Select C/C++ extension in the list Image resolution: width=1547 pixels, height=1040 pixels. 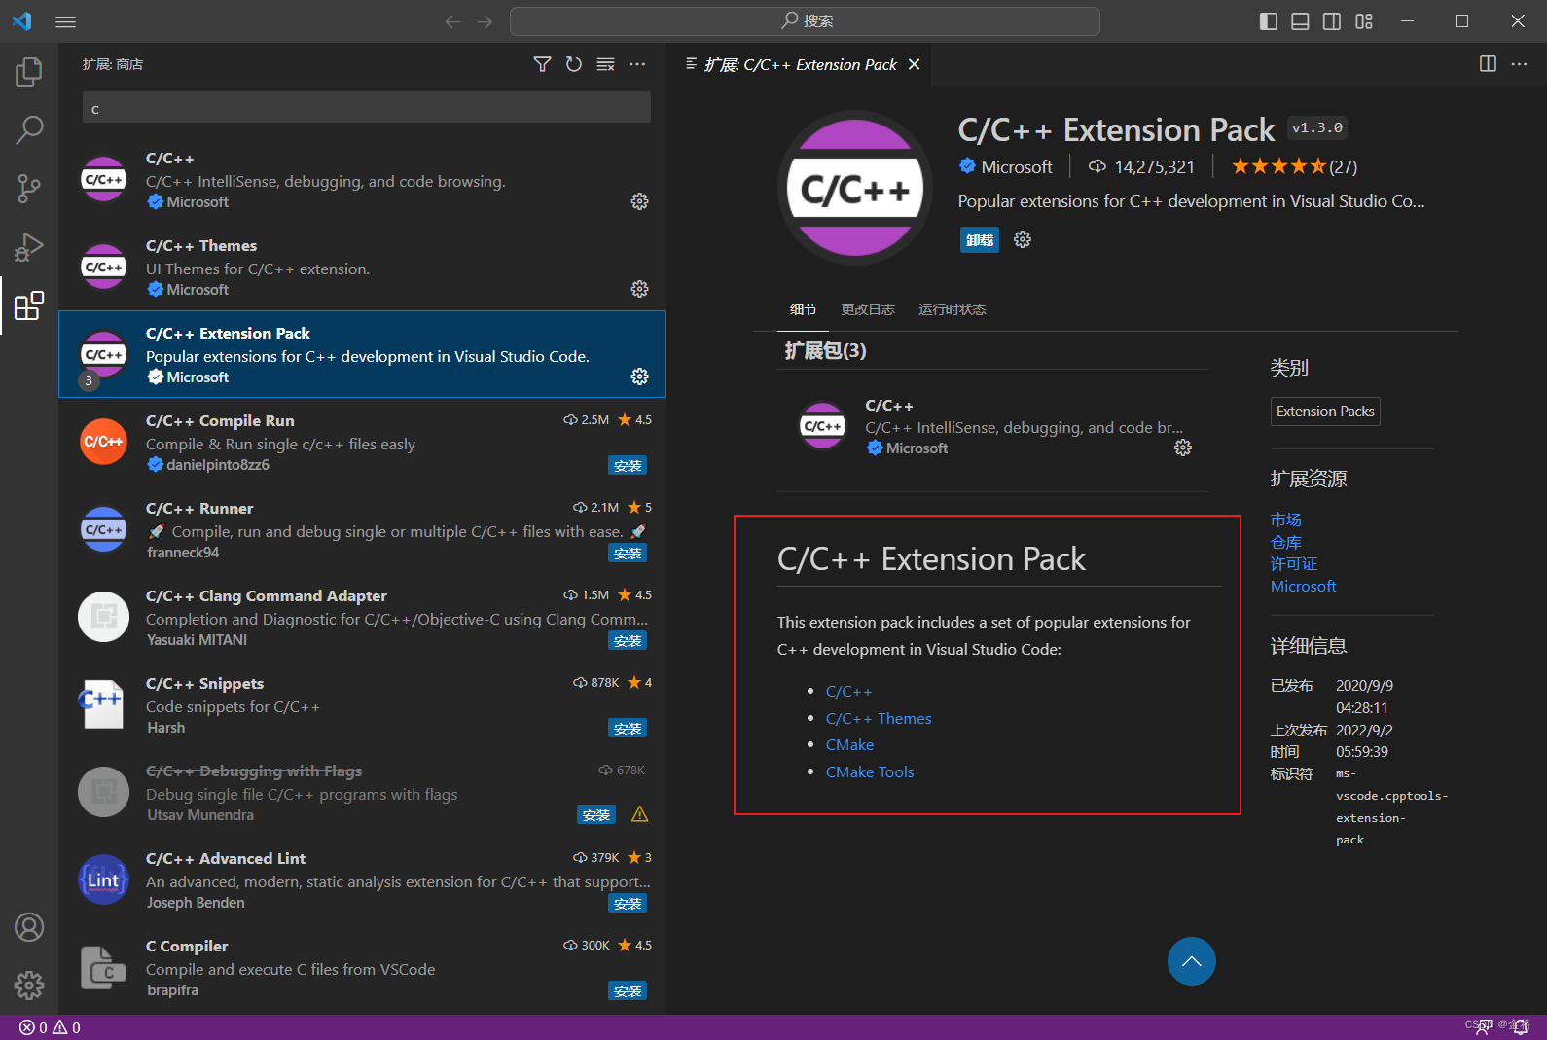pos(362,180)
